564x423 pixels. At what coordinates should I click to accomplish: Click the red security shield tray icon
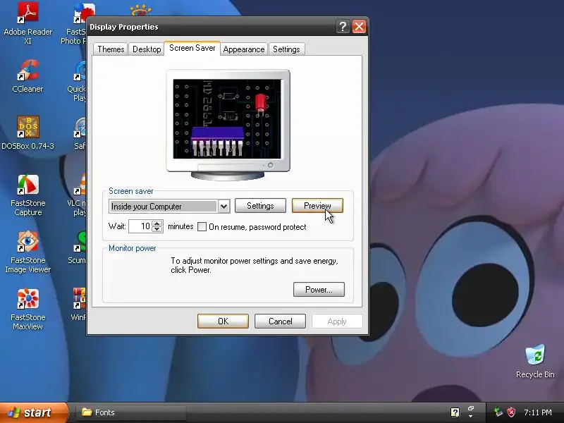click(511, 412)
